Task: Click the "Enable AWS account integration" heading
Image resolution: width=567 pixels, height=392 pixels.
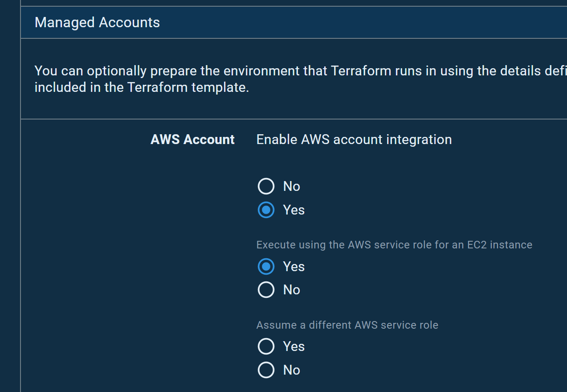Action: coord(354,139)
